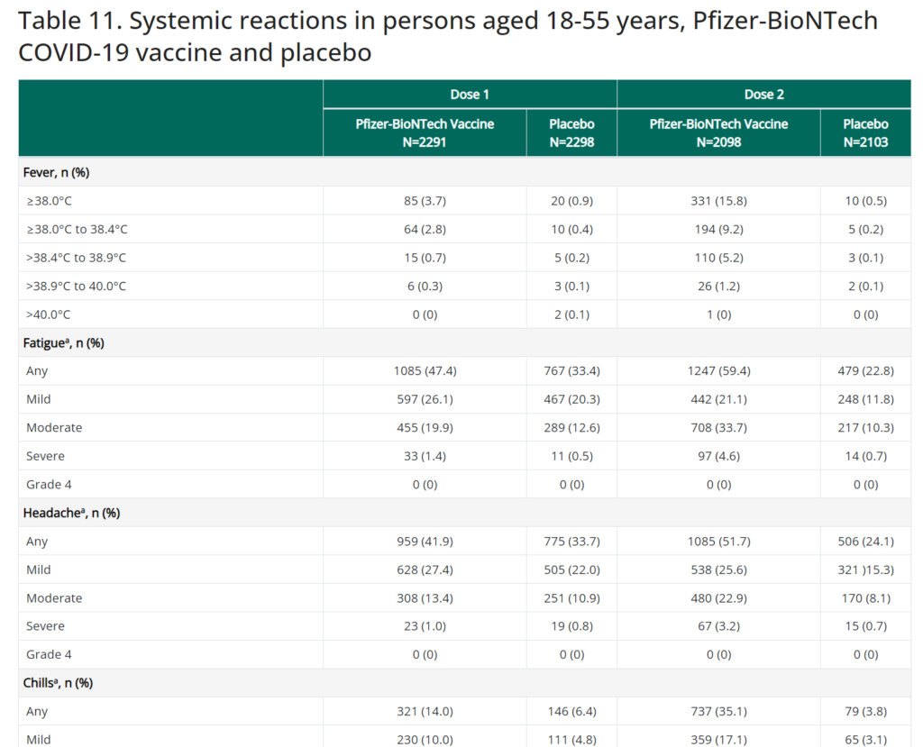Click the 737 (35.1) chills cell
The height and width of the screenshot is (747, 923).
(718, 711)
